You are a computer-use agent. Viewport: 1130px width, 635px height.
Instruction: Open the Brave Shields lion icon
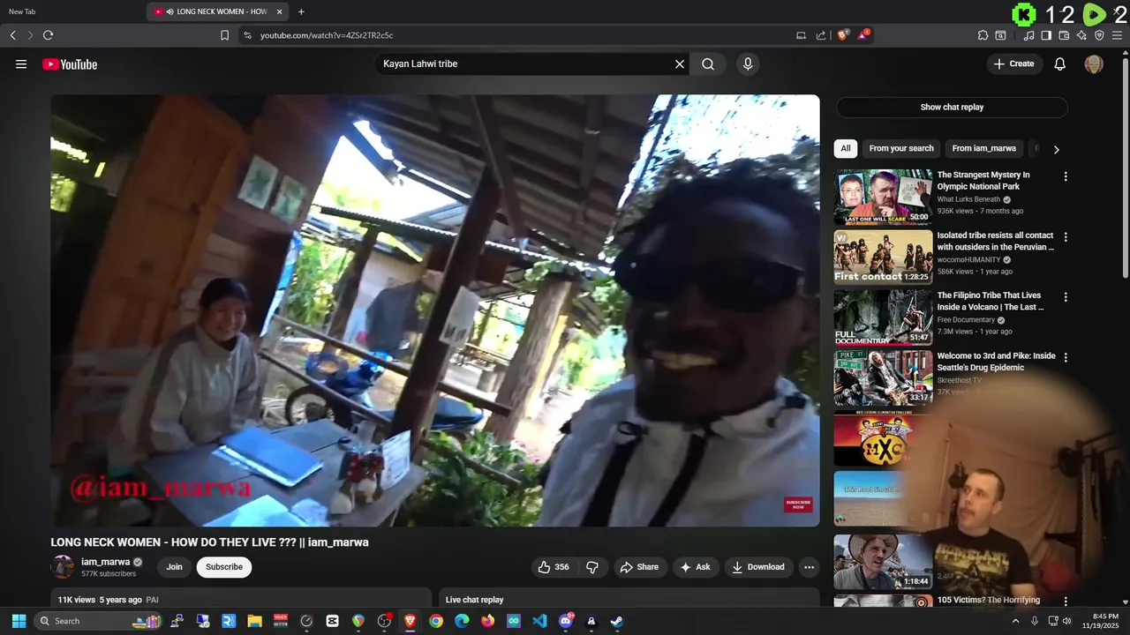tap(843, 35)
